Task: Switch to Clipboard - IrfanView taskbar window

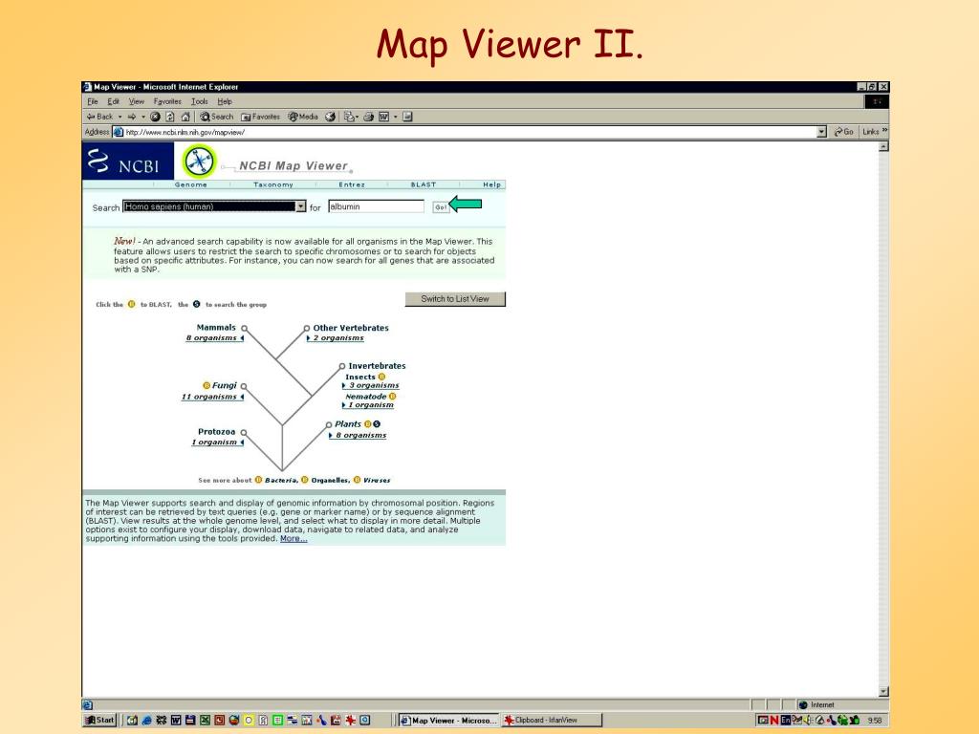Action: (552, 721)
